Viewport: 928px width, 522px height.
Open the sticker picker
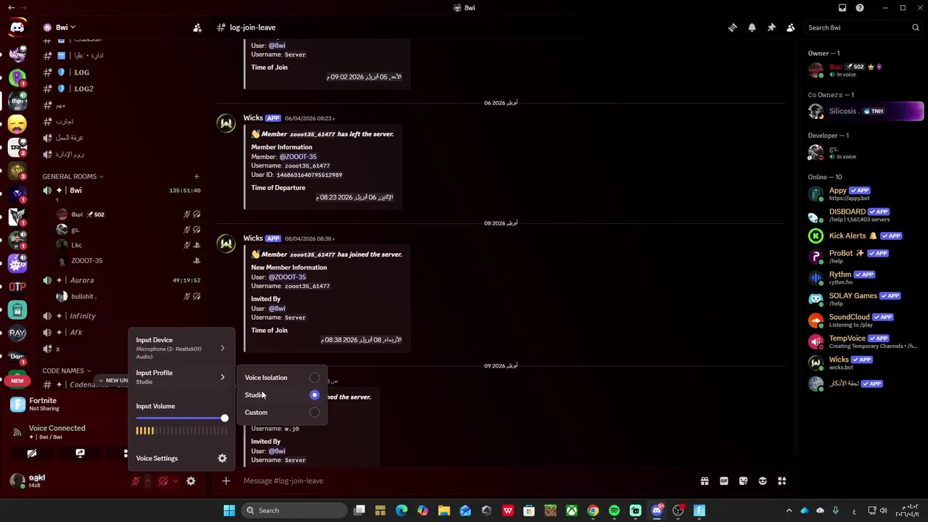[x=743, y=481]
